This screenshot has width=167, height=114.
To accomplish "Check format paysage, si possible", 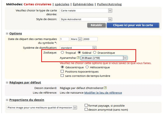I will [x=86, y=105].
